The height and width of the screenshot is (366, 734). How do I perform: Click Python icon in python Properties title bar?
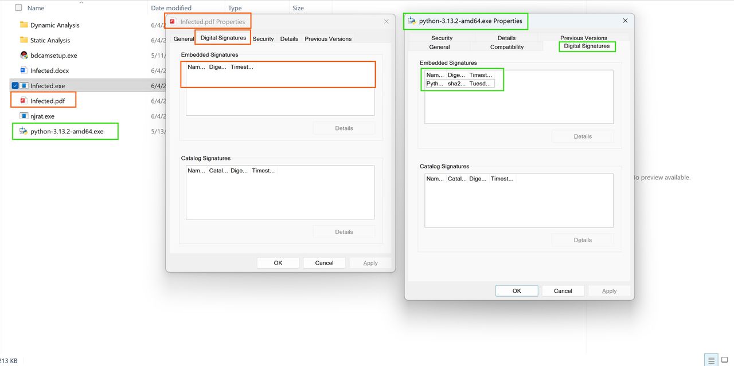coord(412,21)
